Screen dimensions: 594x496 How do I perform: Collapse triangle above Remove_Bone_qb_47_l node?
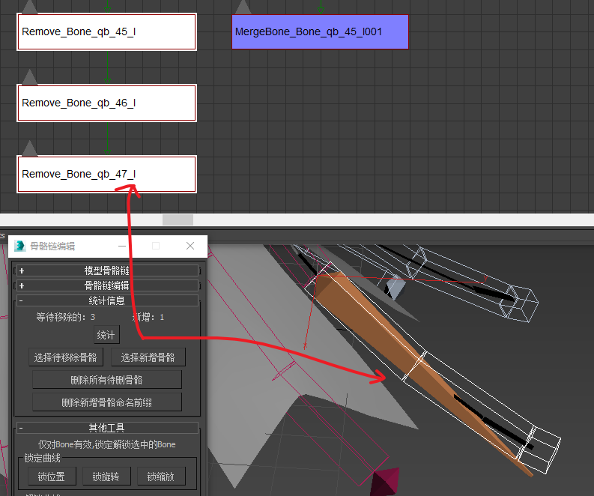tap(30, 148)
